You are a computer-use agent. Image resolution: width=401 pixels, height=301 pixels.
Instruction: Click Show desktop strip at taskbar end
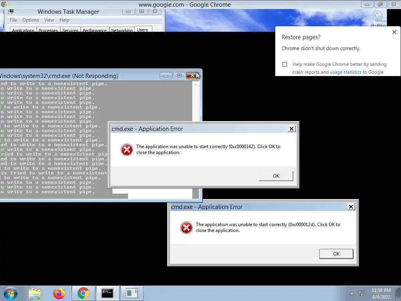[398, 293]
